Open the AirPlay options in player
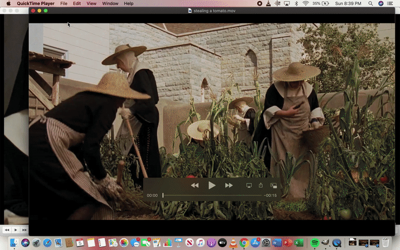Screen dimensions: 400x250 (249, 186)
